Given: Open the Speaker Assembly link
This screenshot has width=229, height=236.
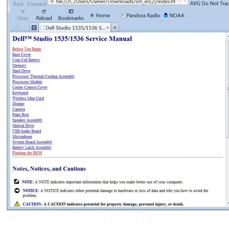Looking at the screenshot, I should pyautogui.click(x=27, y=120).
